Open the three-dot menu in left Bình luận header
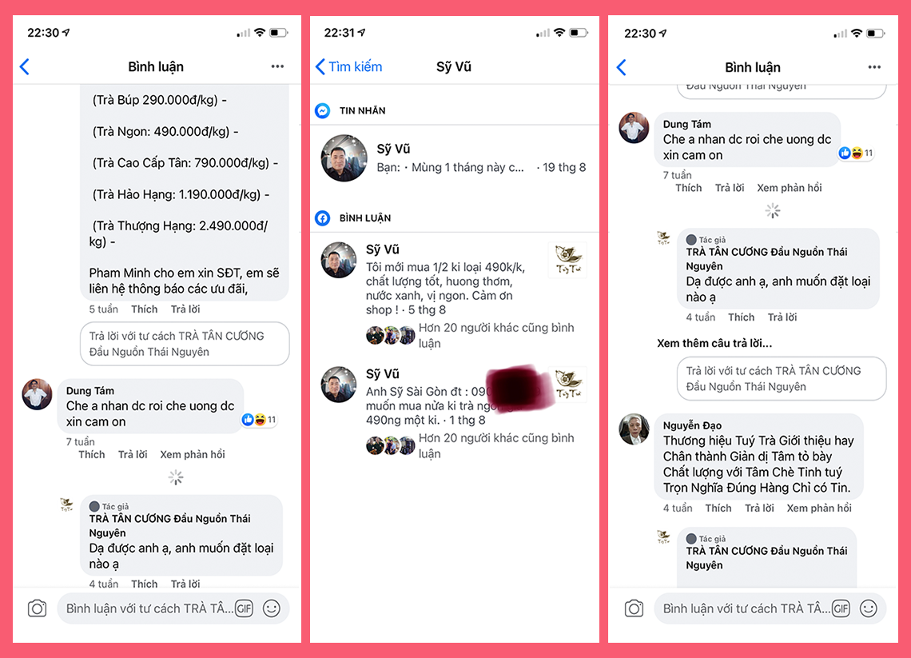Image resolution: width=911 pixels, height=658 pixels. (x=278, y=66)
